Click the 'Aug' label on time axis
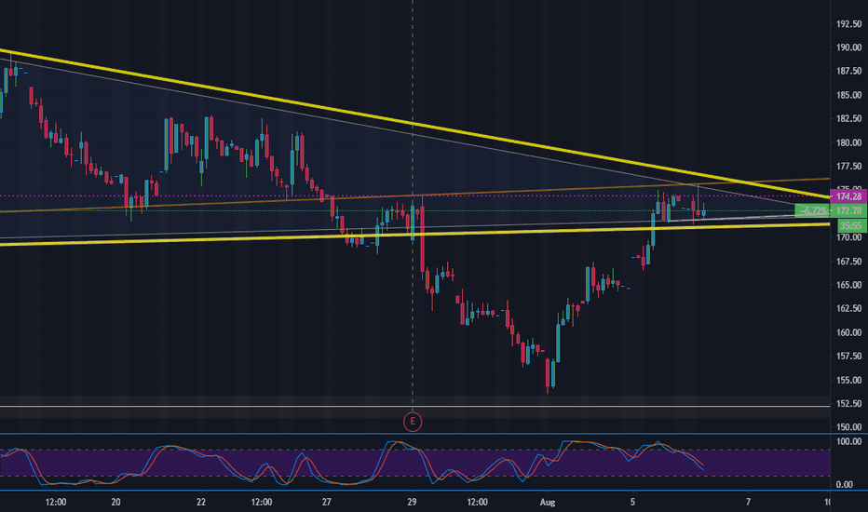The height and width of the screenshot is (512, 868). (x=547, y=503)
